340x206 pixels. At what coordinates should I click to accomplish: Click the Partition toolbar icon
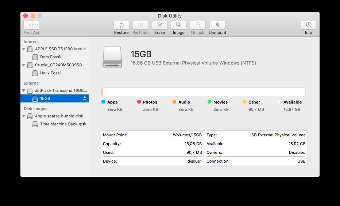click(140, 25)
